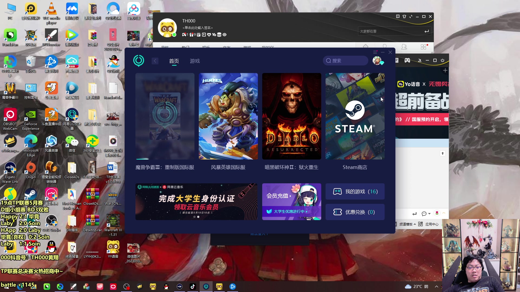Open the Steam商店 card
This screenshot has height=292, width=520.
pyautogui.click(x=355, y=116)
